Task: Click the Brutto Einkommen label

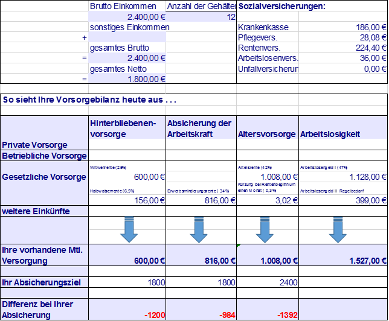Action: tap(123, 6)
